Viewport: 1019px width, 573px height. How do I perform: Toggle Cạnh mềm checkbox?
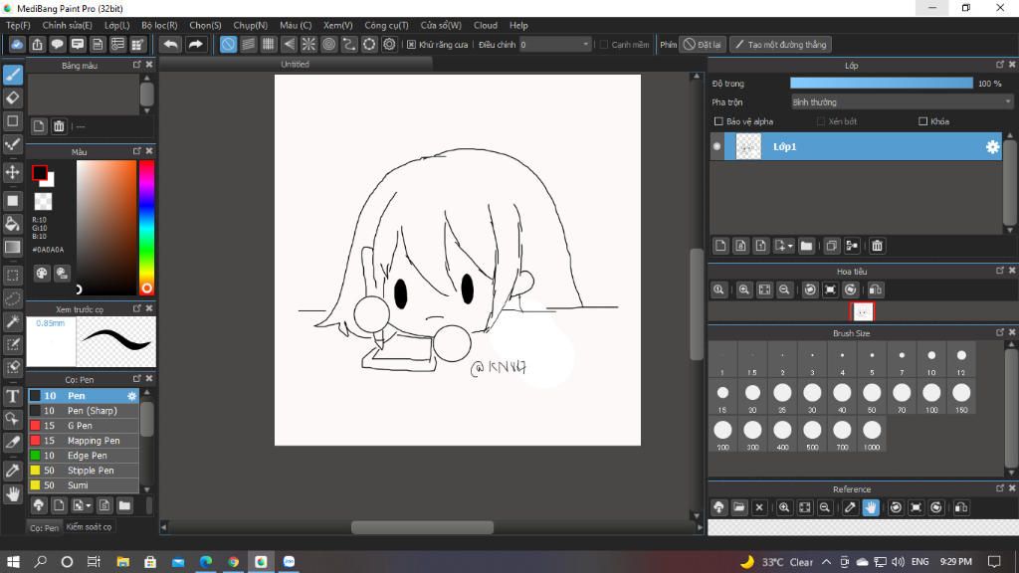pos(604,44)
